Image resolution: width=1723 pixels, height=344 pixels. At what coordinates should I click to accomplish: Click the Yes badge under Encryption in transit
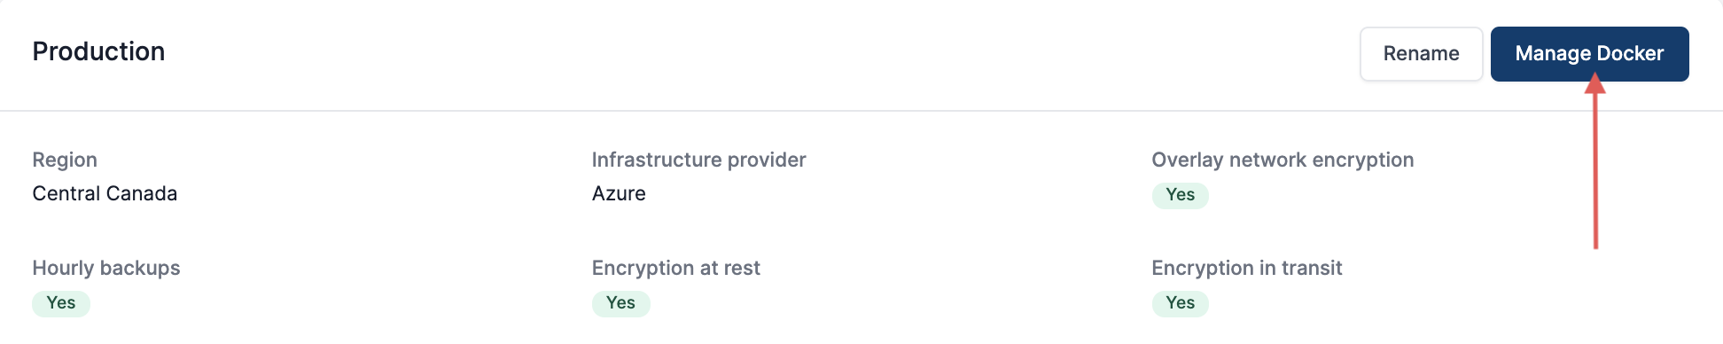[1180, 303]
